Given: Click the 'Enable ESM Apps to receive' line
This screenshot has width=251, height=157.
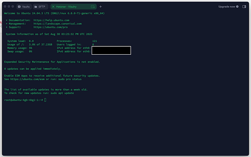Looking at the screenshot, I should [x=52, y=76].
